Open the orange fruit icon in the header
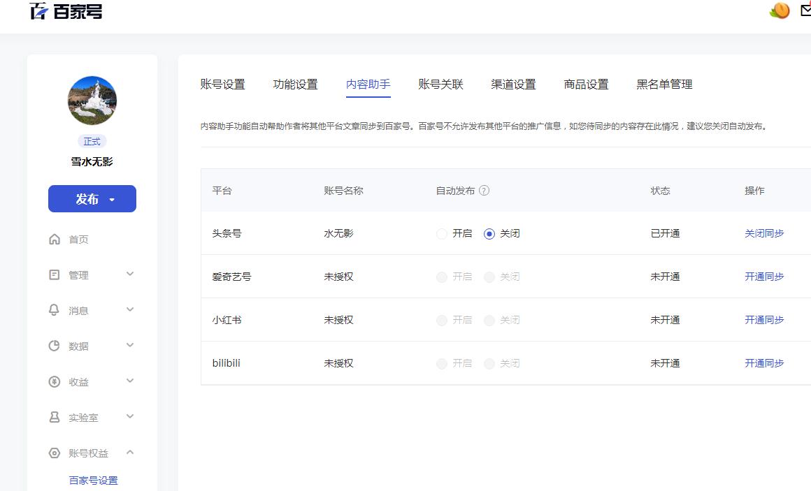The image size is (811, 491). [780, 10]
